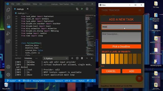
Task: Open TXT Files desktop folder
Action: (156, 5)
